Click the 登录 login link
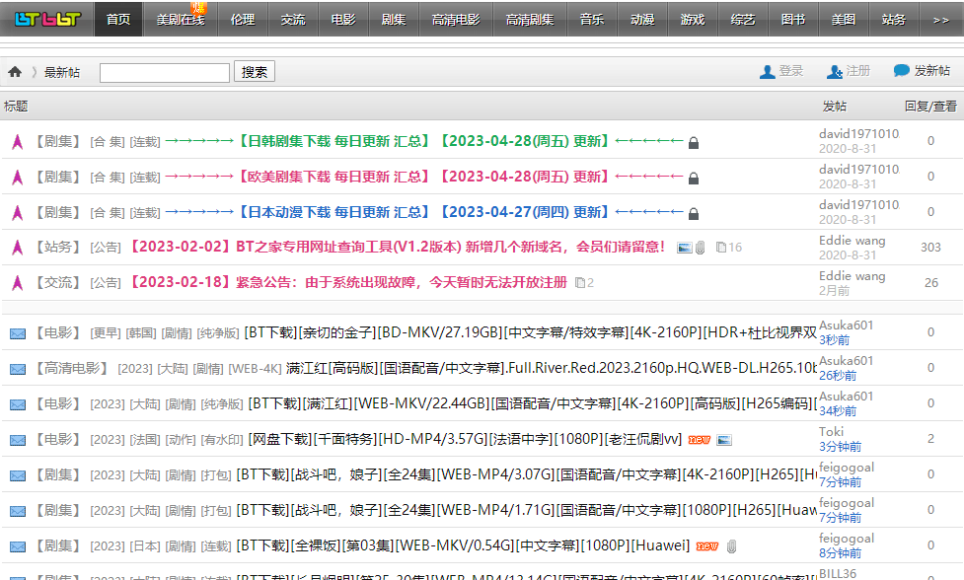964x580 pixels. [x=791, y=71]
